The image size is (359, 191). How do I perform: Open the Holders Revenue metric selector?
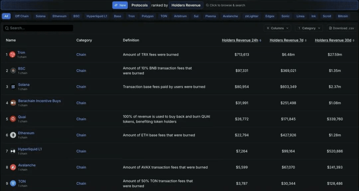pyautogui.click(x=186, y=5)
